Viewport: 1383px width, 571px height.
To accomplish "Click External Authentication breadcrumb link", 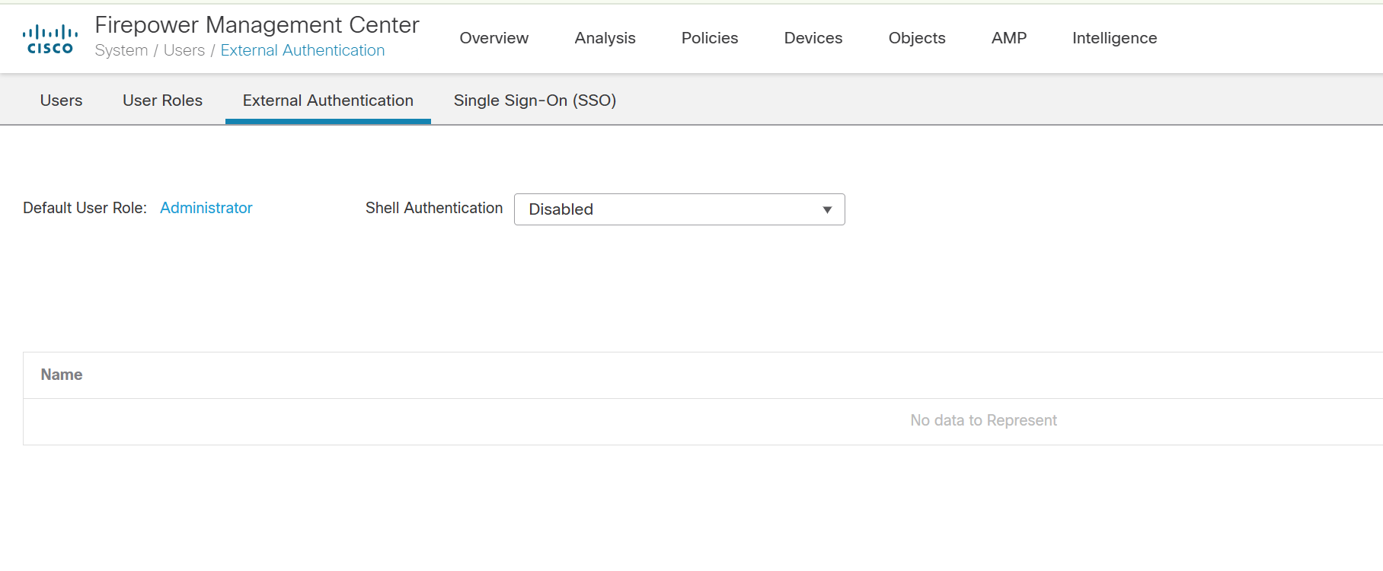I will click(x=302, y=50).
